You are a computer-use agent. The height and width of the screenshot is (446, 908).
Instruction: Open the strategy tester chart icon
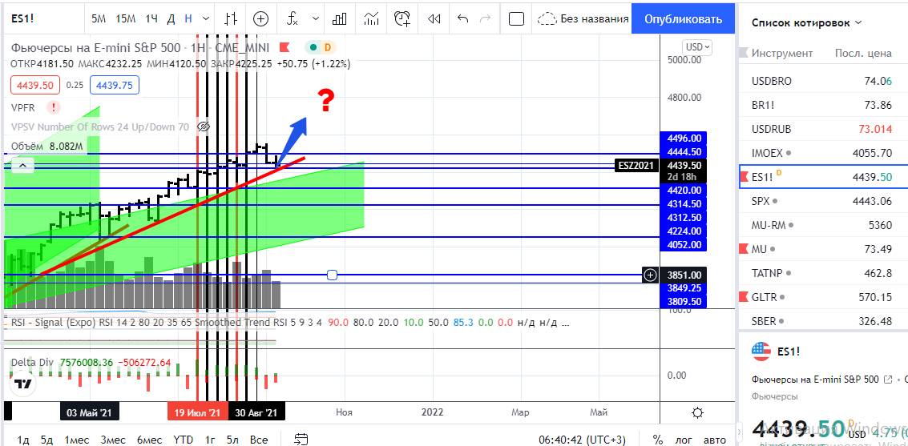pos(371,18)
